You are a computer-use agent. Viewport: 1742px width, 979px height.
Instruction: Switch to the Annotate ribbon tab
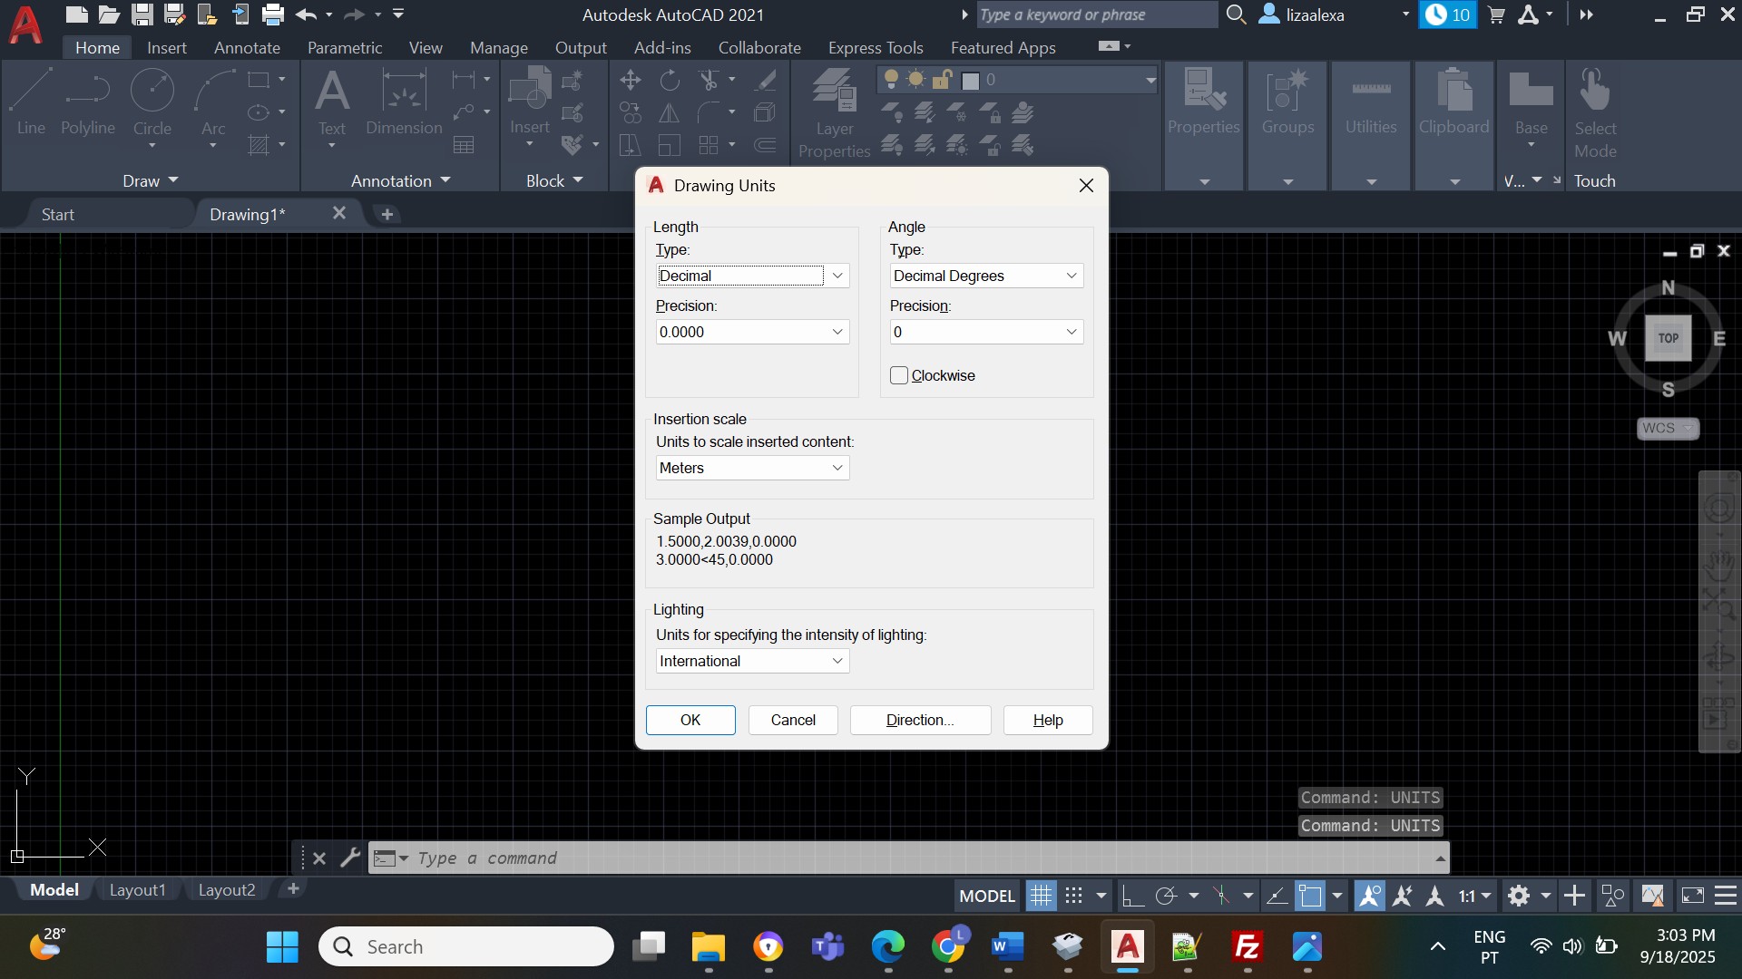(247, 47)
